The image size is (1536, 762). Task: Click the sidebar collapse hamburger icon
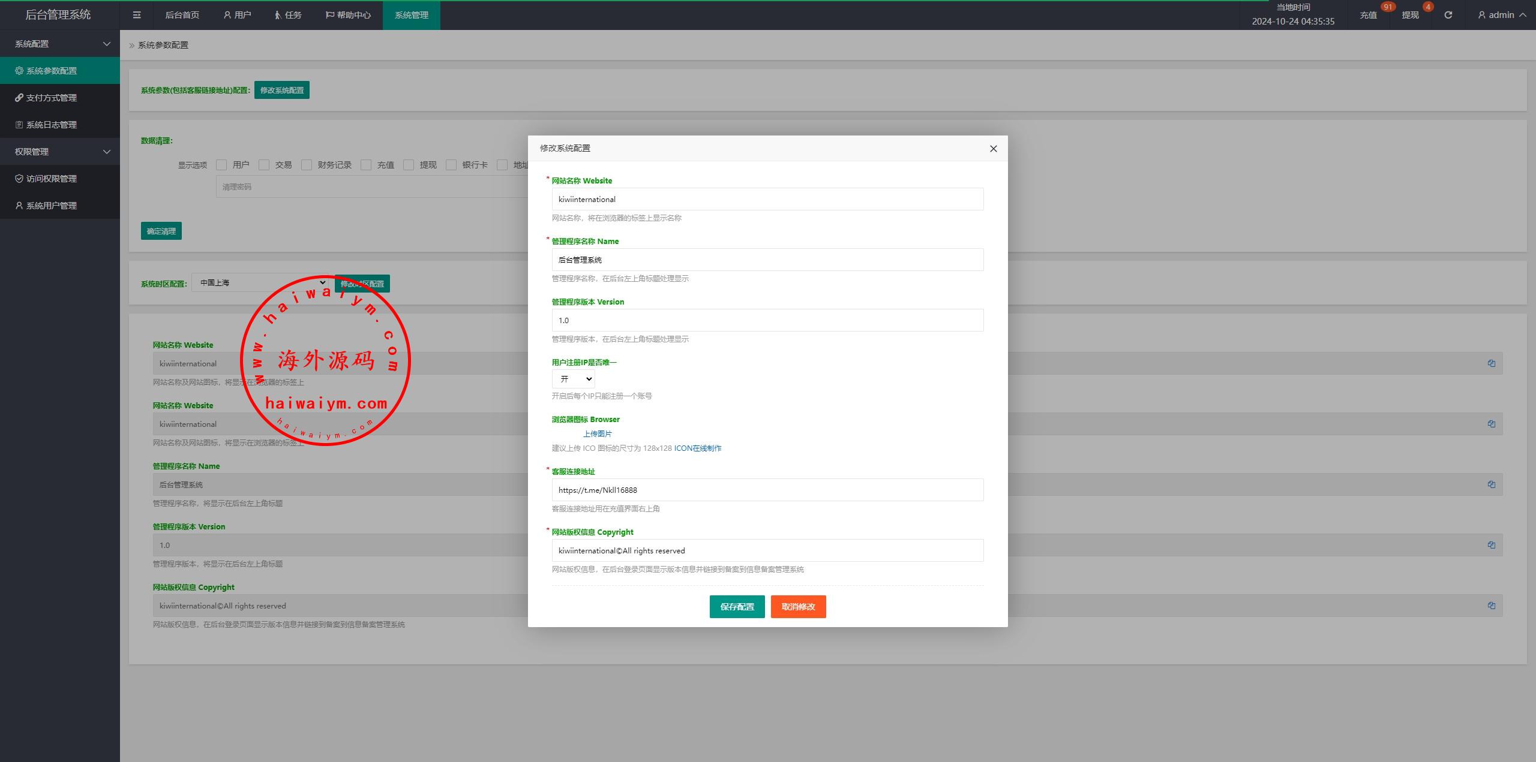(x=137, y=15)
